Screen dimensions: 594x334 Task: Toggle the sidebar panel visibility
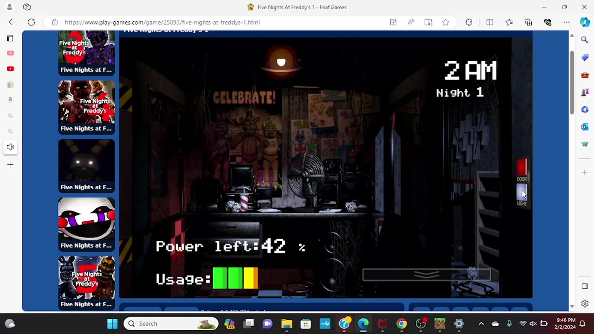coord(585,286)
